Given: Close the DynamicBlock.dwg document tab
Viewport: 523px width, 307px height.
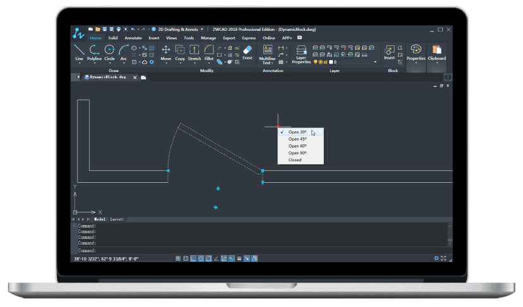Looking at the screenshot, I should [x=135, y=78].
